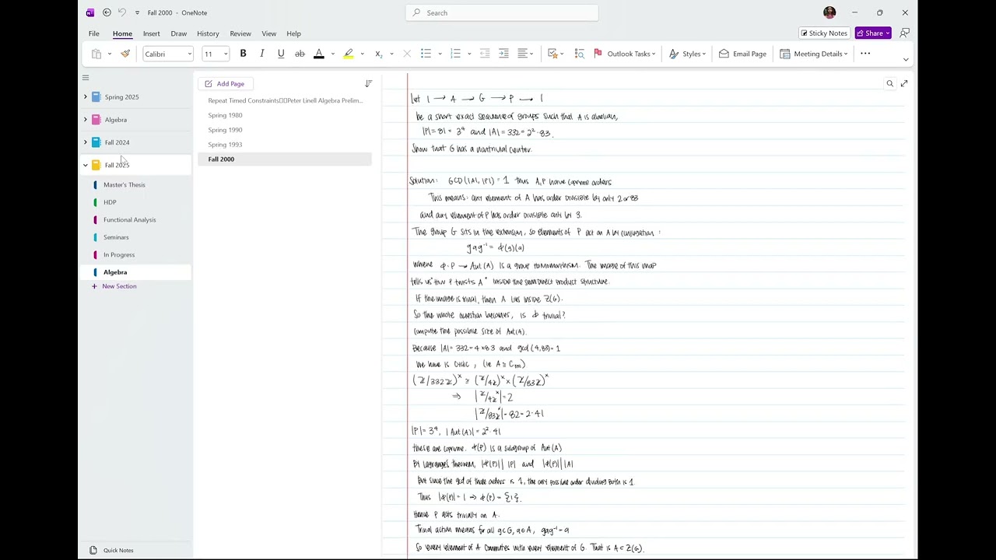Open Sticky Notes

[824, 33]
